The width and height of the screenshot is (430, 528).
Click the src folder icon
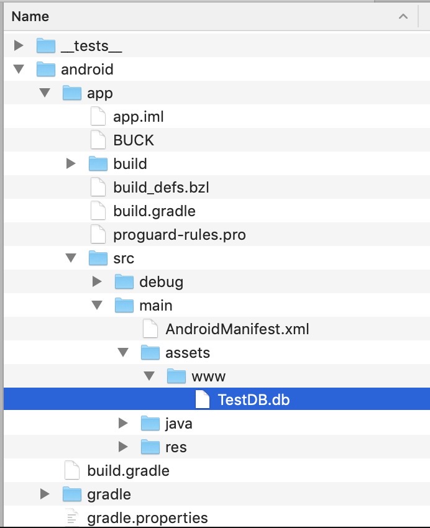(98, 258)
